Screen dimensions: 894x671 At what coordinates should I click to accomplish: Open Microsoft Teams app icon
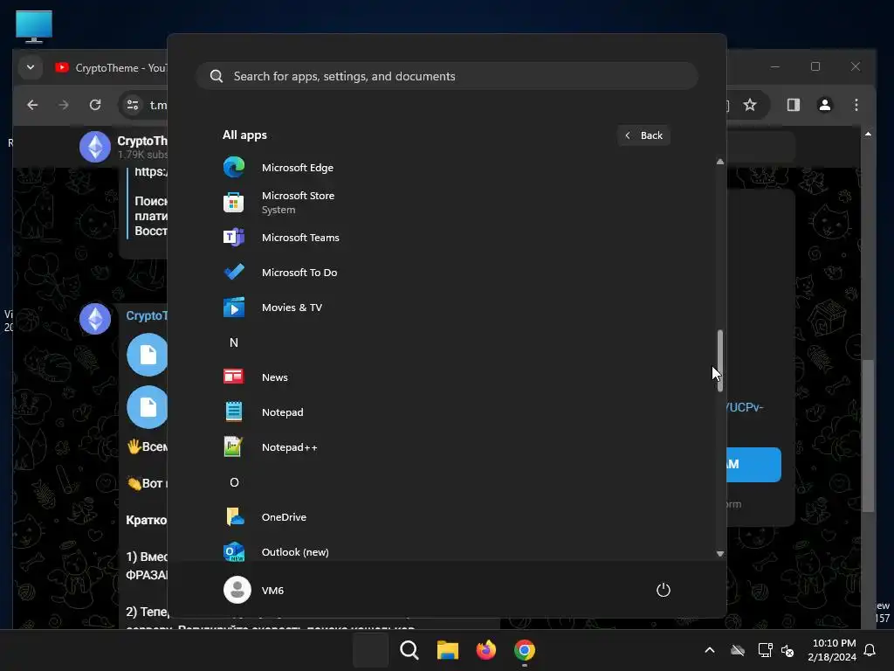tap(234, 238)
